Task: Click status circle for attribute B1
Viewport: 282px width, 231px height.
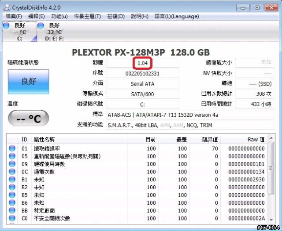Action: point(12,179)
